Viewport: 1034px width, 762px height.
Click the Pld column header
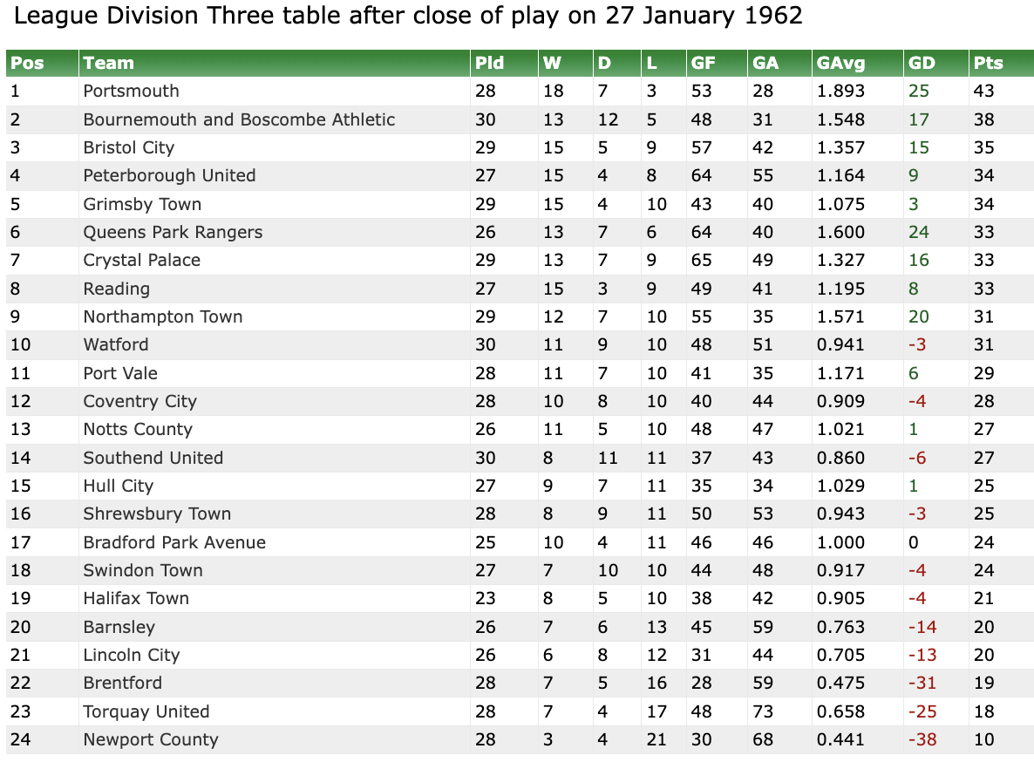(489, 63)
